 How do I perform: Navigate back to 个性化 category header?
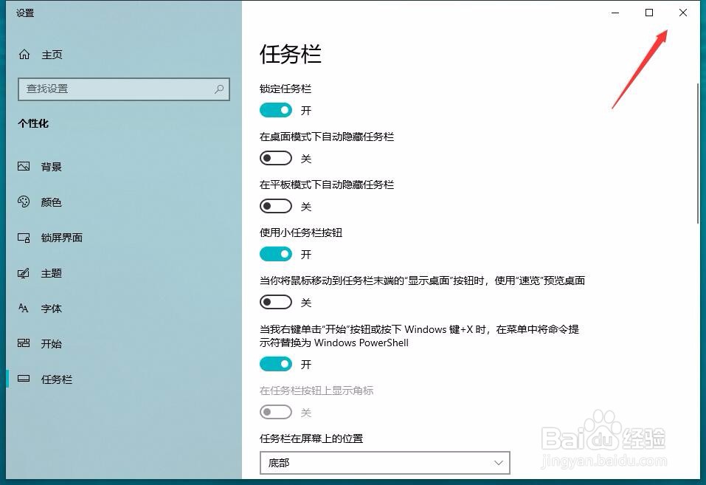tap(33, 123)
